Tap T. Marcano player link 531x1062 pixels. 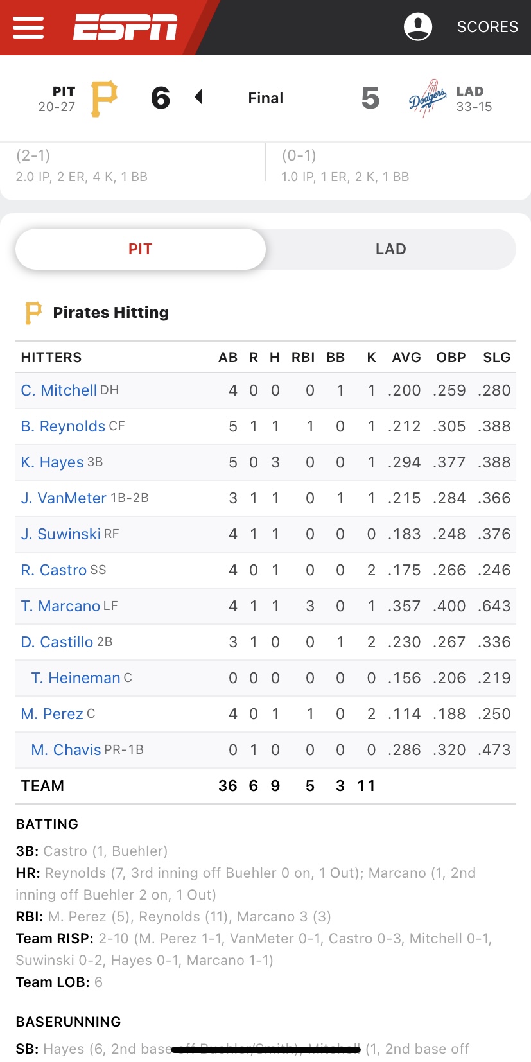point(60,606)
